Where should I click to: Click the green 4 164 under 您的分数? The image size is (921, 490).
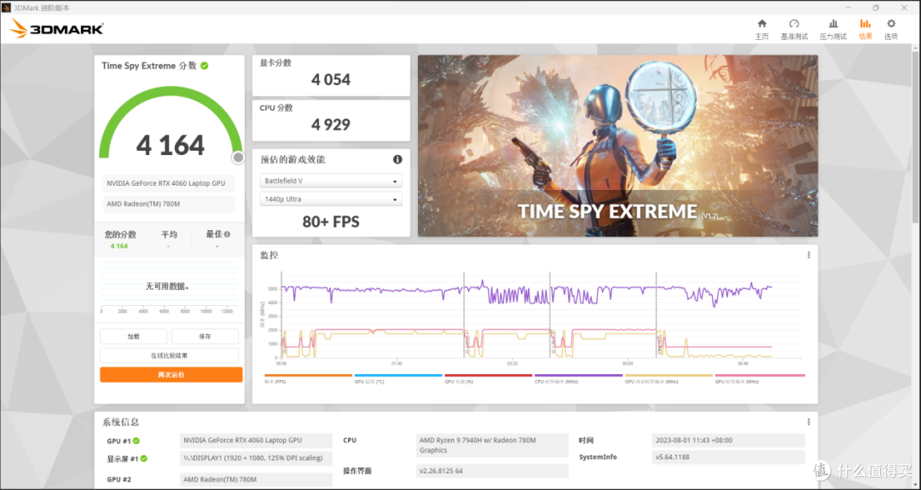[119, 246]
